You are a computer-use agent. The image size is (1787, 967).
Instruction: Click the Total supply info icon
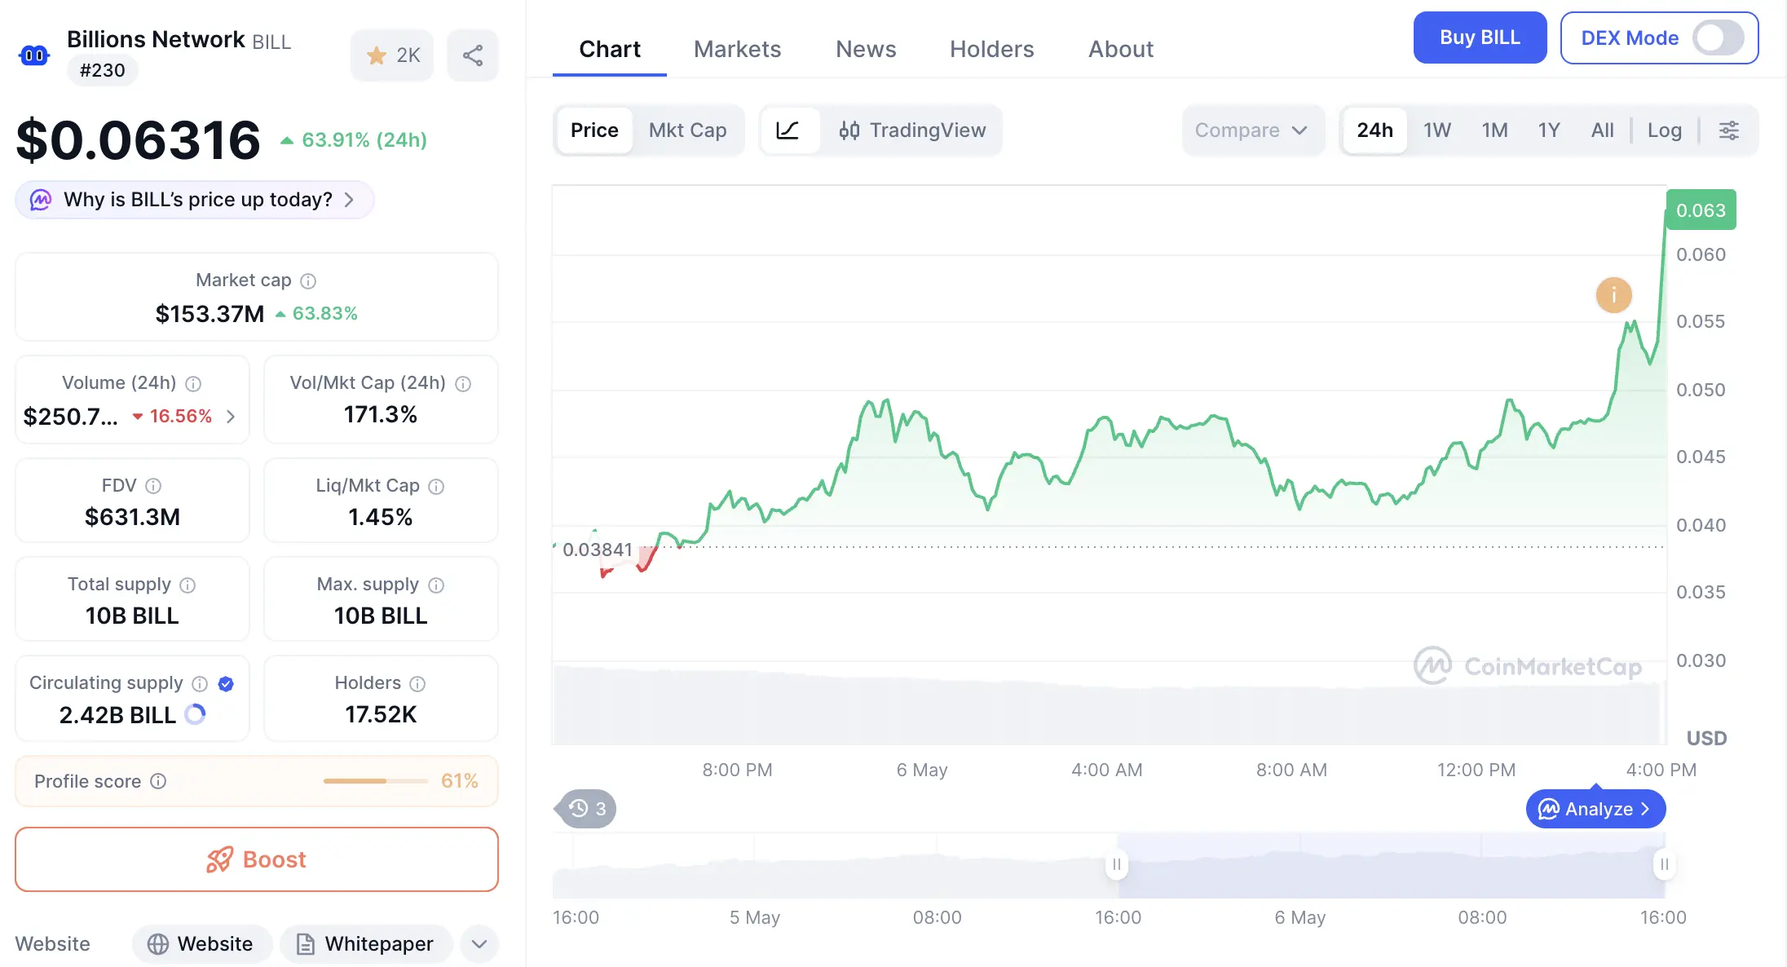188,585
